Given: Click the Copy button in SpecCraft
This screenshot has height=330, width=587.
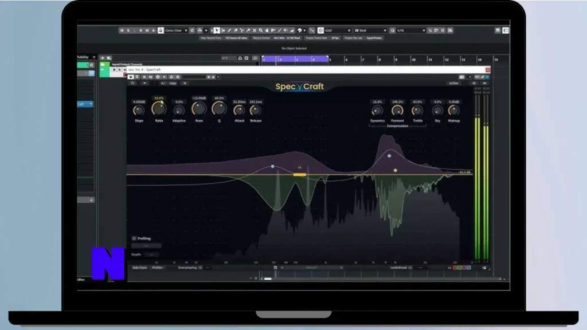Looking at the screenshot, I should [173, 83].
